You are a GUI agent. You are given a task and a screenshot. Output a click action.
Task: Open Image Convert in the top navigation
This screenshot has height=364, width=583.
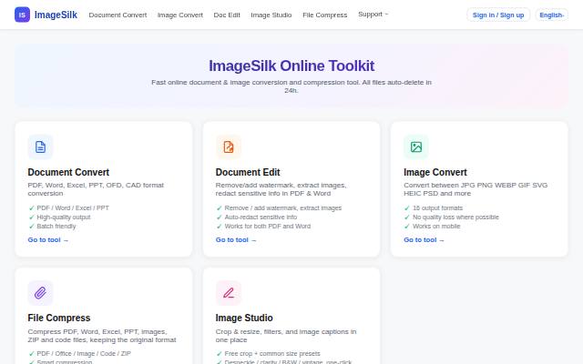(x=180, y=15)
